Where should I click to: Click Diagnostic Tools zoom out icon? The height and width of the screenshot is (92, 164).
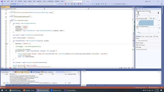point(145,9)
